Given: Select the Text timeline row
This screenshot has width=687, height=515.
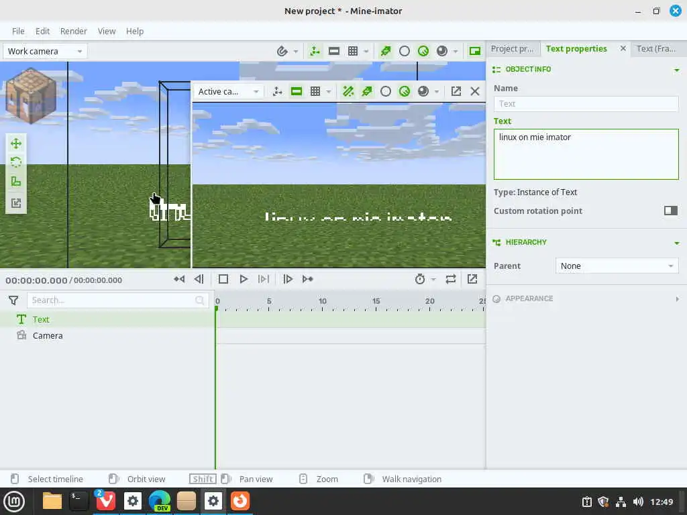Looking at the screenshot, I should (x=107, y=319).
